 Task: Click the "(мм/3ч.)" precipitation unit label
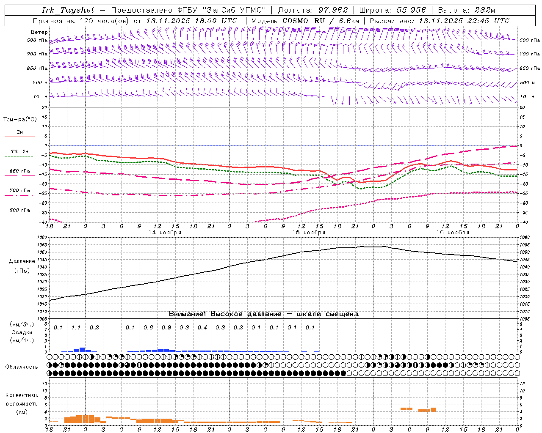click(x=22, y=324)
